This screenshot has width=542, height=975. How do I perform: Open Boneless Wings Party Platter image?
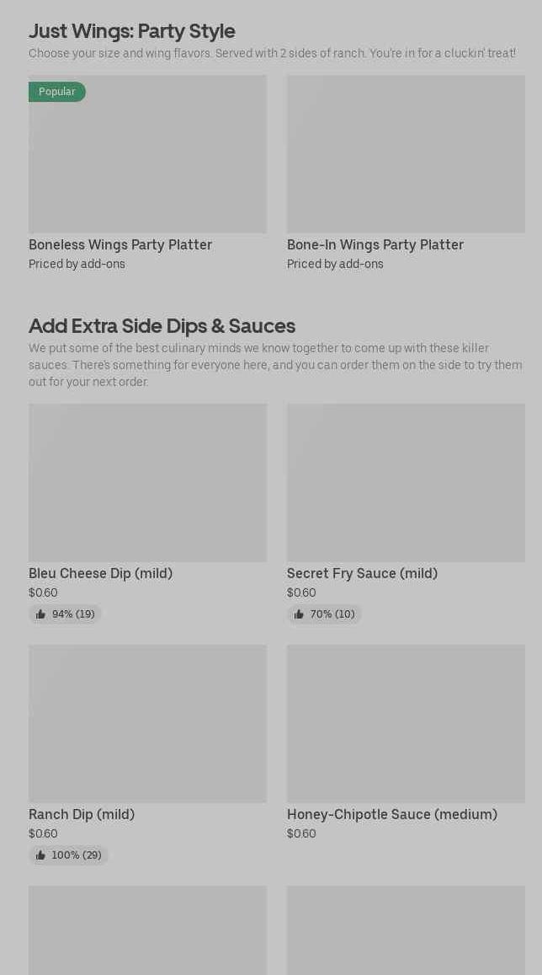[x=148, y=154]
